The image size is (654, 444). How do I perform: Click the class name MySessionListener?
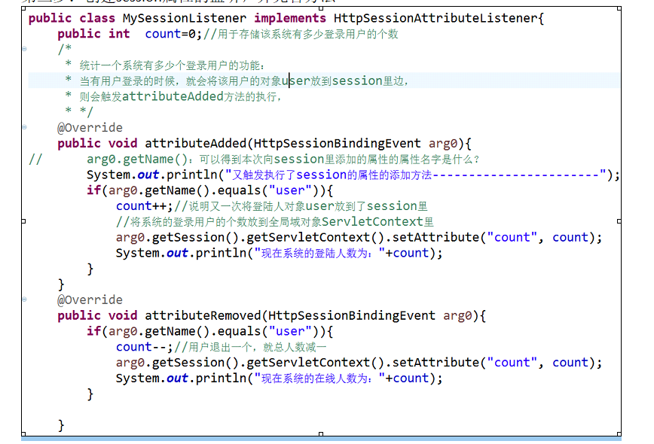click(x=185, y=18)
